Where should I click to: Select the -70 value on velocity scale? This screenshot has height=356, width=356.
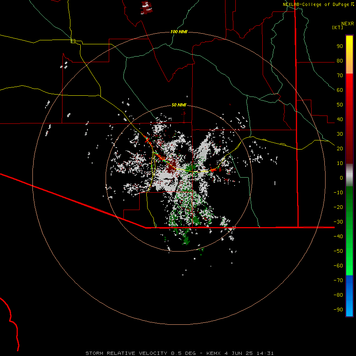(338, 280)
